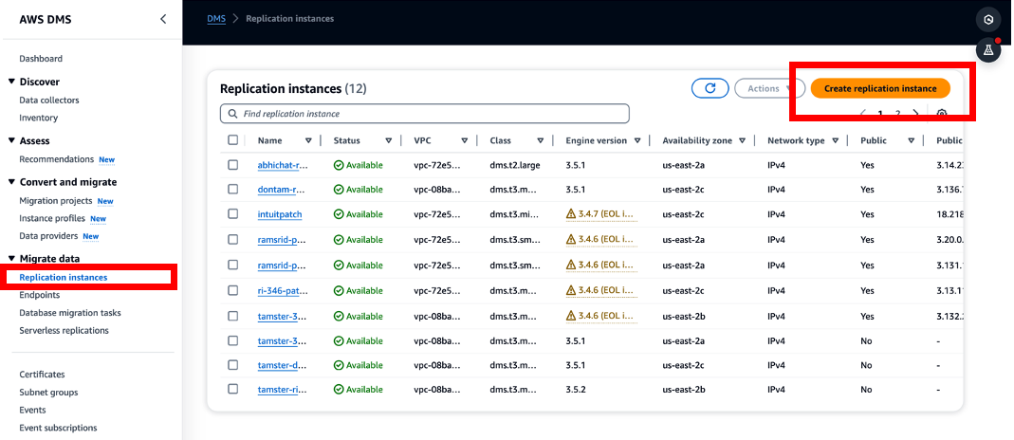Image resolution: width=1014 pixels, height=440 pixels.
Task: Select page 1 in pagination
Action: click(880, 114)
